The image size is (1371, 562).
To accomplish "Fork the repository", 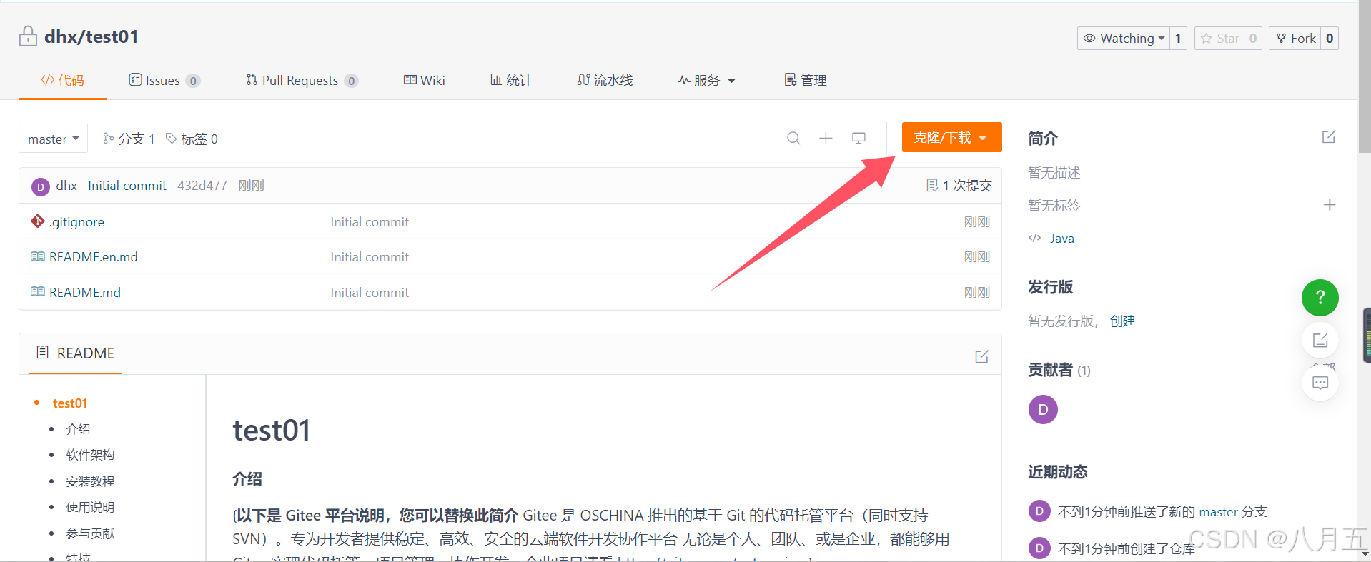I will 1296,38.
